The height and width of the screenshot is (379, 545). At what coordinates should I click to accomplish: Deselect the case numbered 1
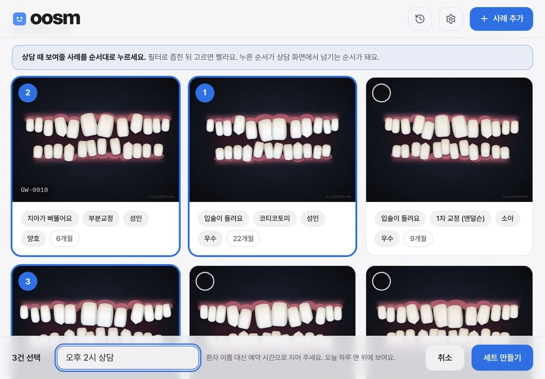pyautogui.click(x=205, y=93)
